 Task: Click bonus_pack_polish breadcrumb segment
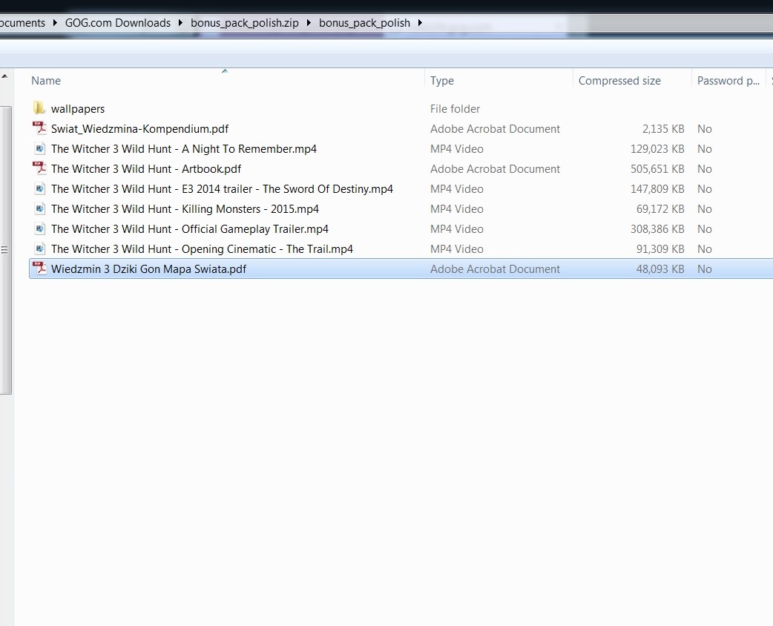[364, 23]
